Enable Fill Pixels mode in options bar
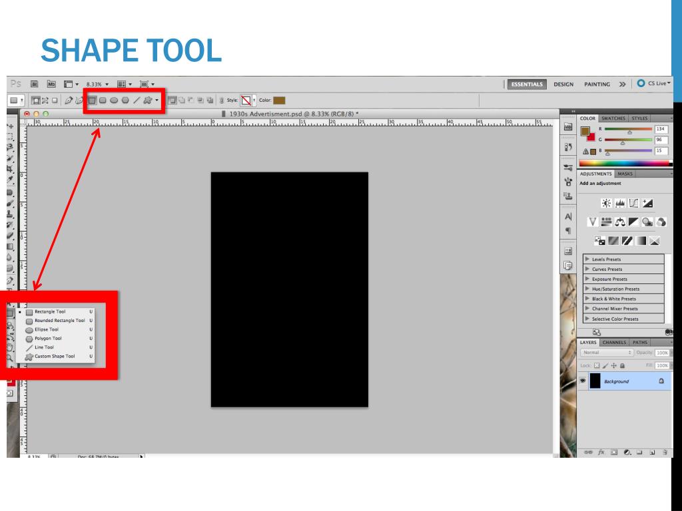682x511 pixels. 55,100
